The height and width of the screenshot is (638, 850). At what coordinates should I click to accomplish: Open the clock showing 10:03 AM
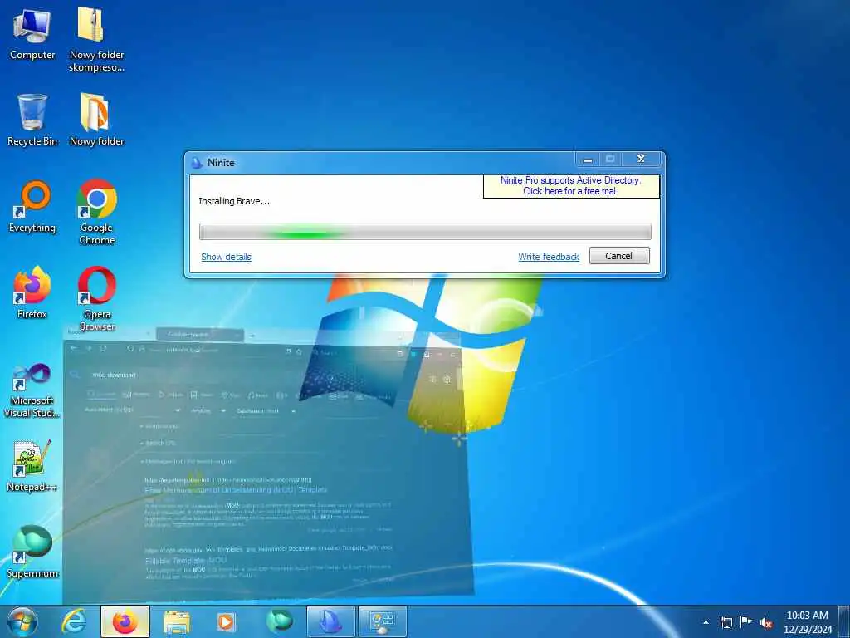click(x=807, y=622)
